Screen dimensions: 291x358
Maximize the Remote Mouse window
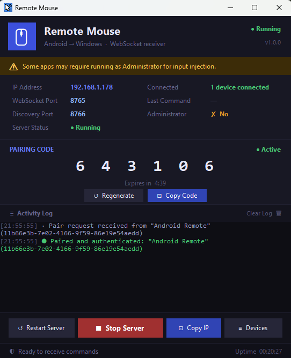click(254, 8)
